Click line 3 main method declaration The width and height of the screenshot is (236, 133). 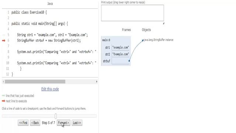(x=40, y=24)
